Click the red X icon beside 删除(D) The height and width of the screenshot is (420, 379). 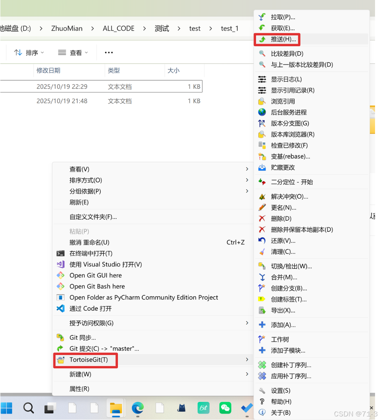pos(262,218)
